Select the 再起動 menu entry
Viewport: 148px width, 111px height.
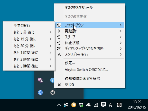pyautogui.click(x=89, y=31)
